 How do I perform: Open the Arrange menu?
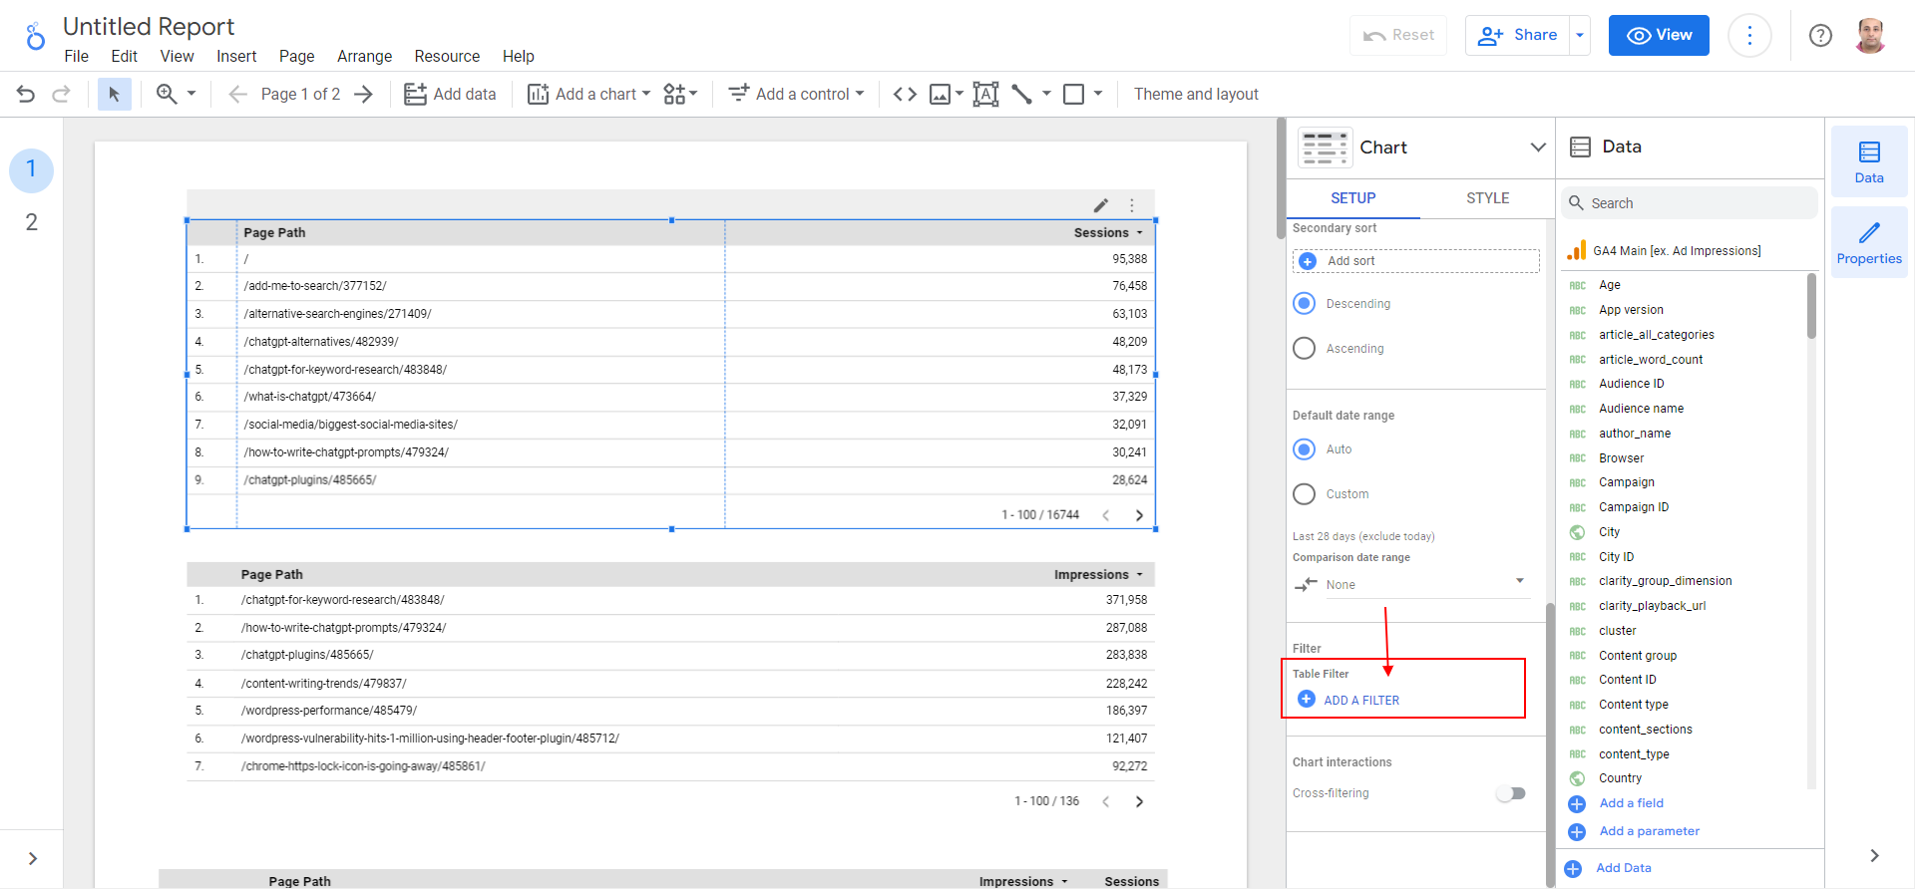364,56
